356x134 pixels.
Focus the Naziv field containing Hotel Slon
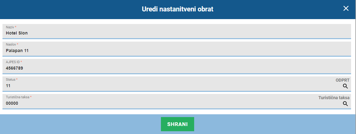pos(177,31)
